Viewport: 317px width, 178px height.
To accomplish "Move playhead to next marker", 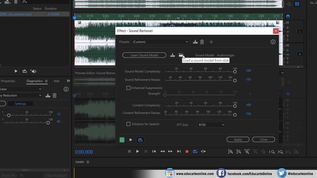I will tap(179, 151).
